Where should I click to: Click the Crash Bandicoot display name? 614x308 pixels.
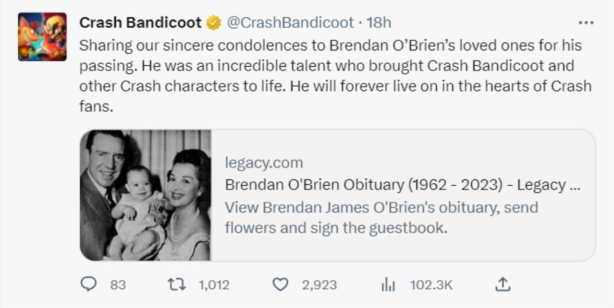click(140, 23)
